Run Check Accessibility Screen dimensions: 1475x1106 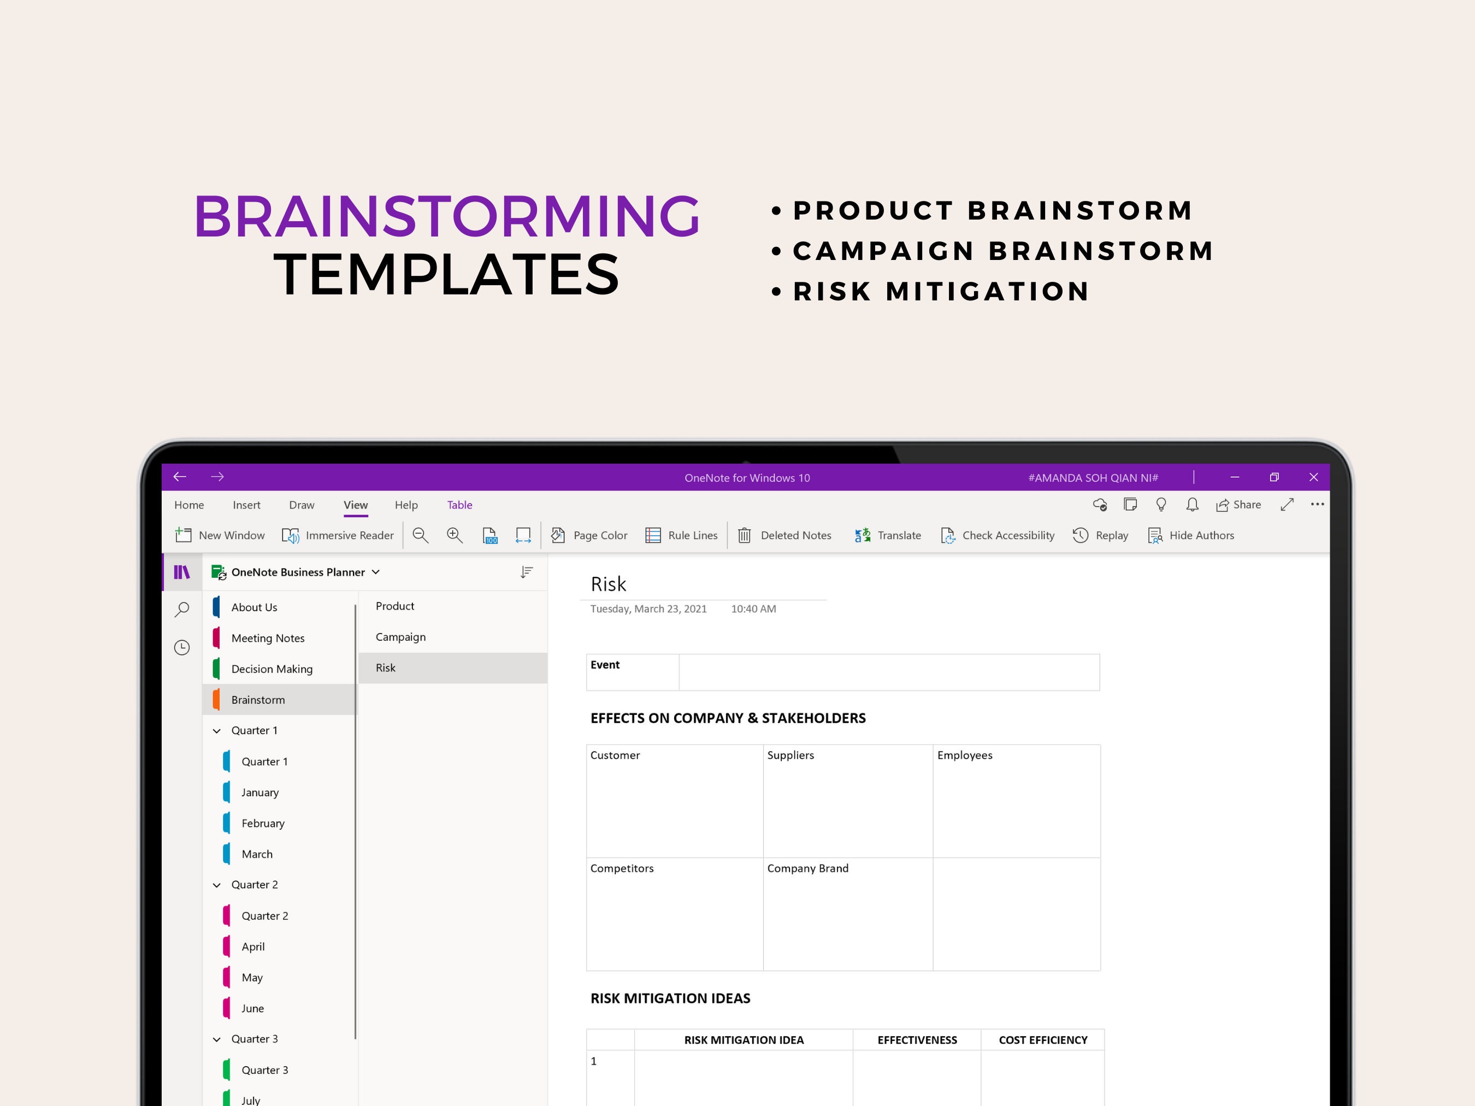click(998, 535)
